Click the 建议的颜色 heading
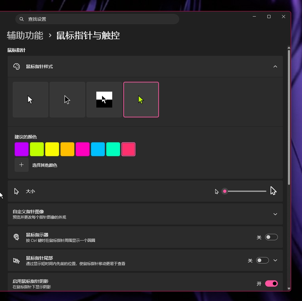The image size is (302, 301). coord(26,137)
